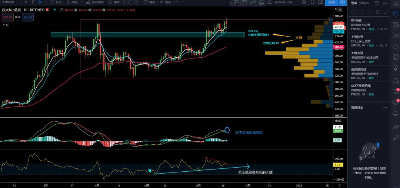The height and width of the screenshot is (188, 400).
Task: Expand the chart style dropdown arrow
Action: (46, 2)
